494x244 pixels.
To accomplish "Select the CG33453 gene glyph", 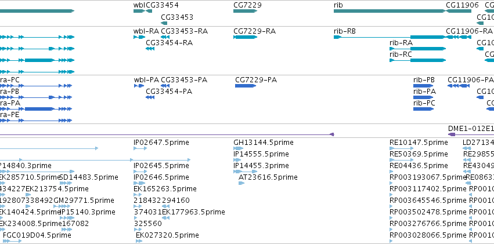I will (164, 24).
